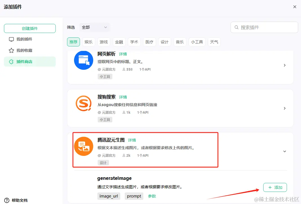Click the 创建插件 button
Viewport: 301px width, 204px height.
30,28
